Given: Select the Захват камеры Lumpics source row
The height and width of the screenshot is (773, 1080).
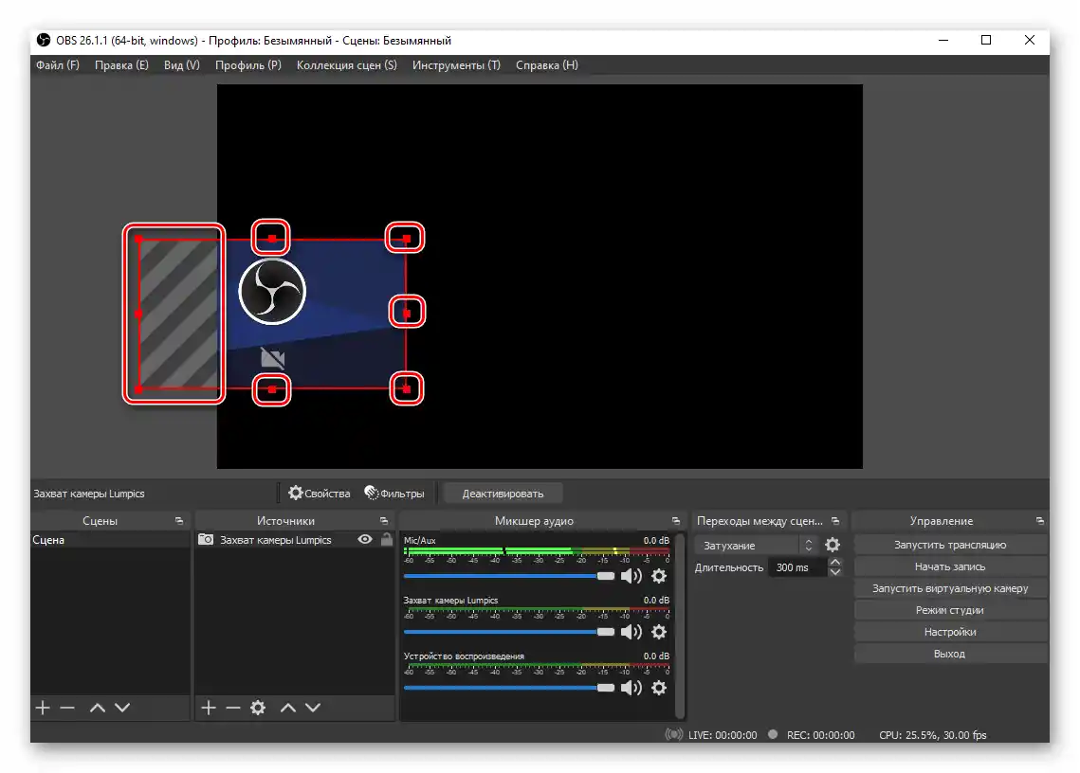Looking at the screenshot, I should [294, 540].
